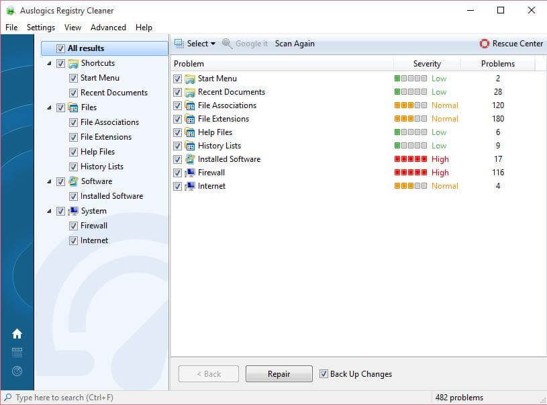Screen dimensions: 547x405
Task: Click the Shortcuts folder icon in tree
Action: (x=73, y=64)
